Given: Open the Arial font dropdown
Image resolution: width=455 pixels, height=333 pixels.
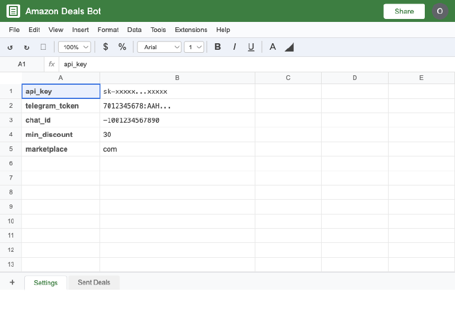Looking at the screenshot, I should [x=159, y=47].
